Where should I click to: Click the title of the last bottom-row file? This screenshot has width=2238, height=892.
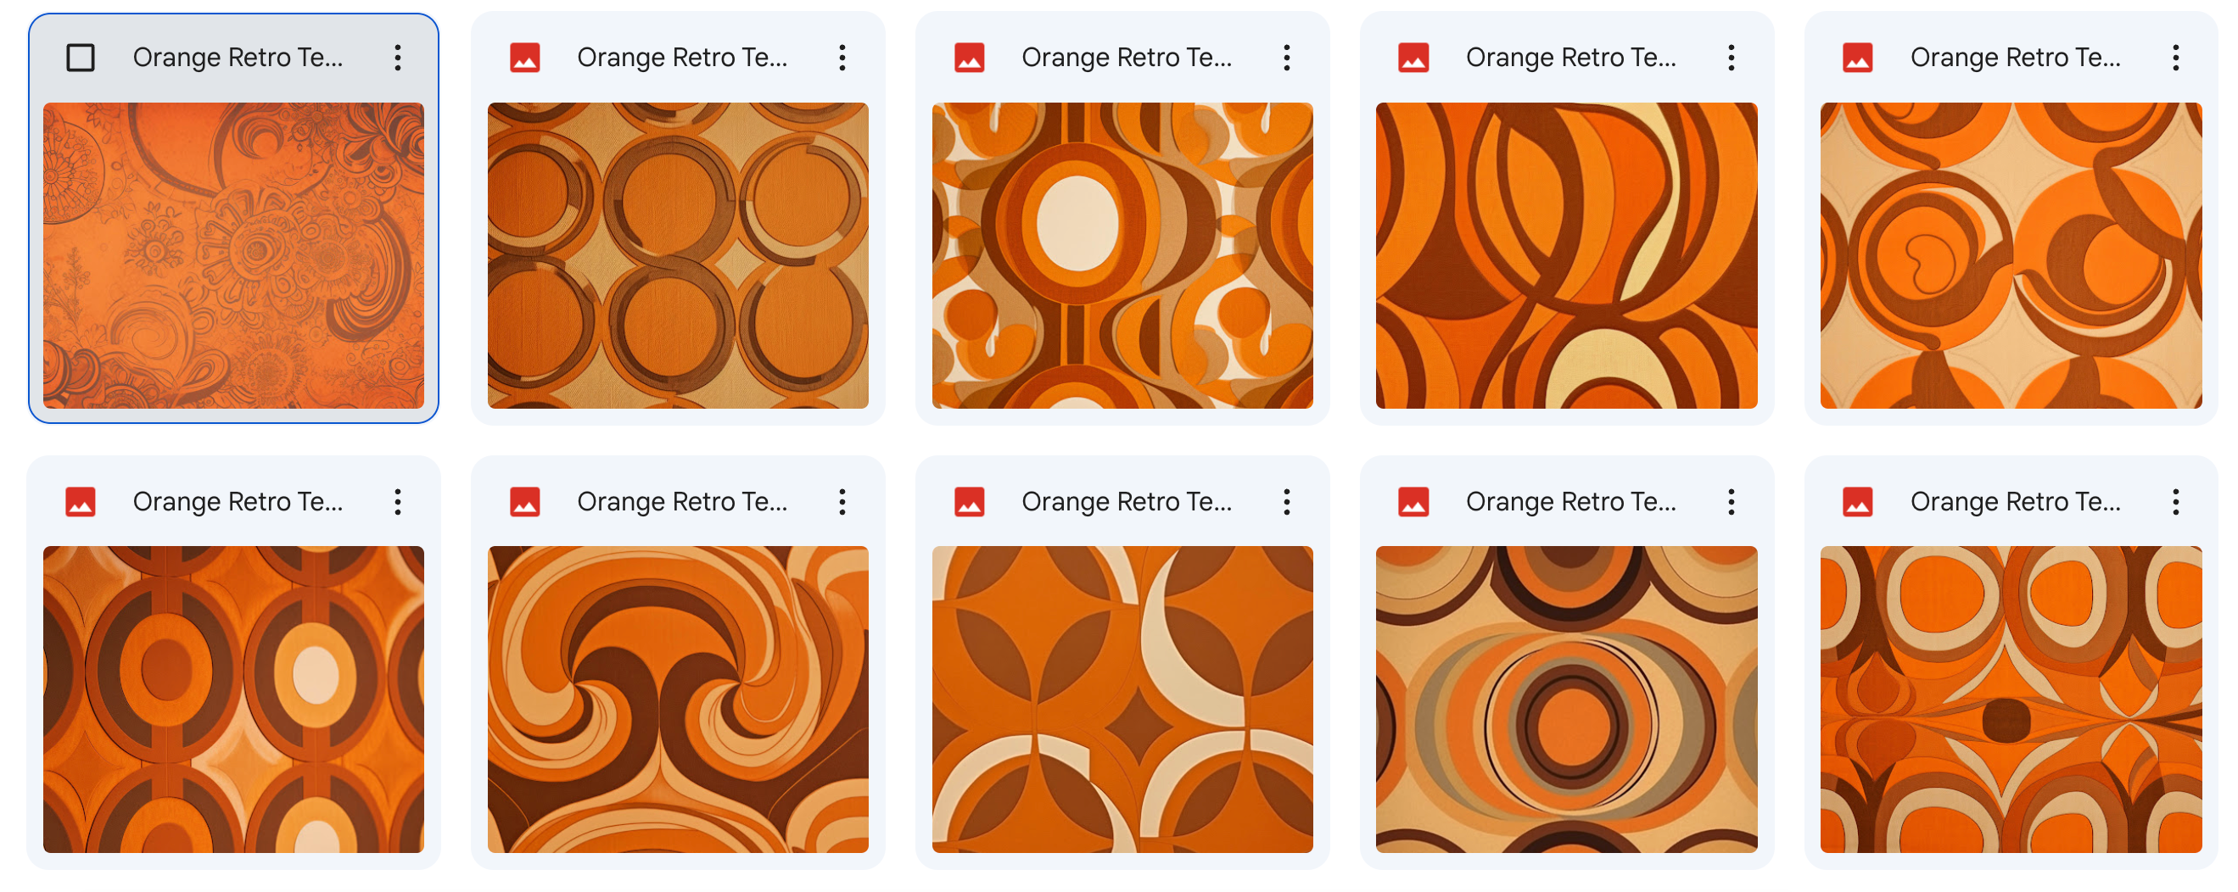[x=2016, y=501]
